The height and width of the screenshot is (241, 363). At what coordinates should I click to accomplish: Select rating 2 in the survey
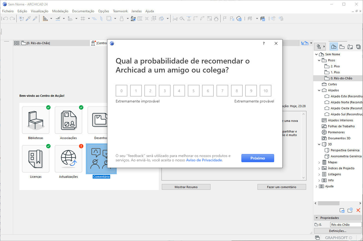coord(150,91)
